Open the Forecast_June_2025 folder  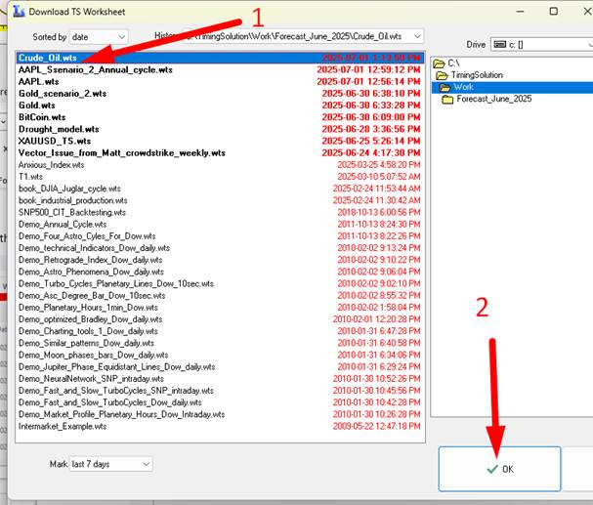(493, 99)
